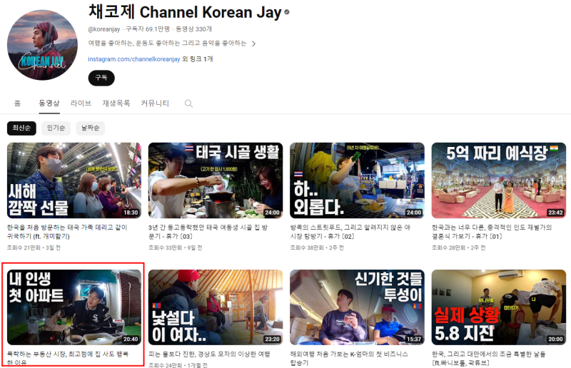This screenshot has width=571, height=368.
Task: Click the 동영상 330개 video count text
Action: (193, 29)
